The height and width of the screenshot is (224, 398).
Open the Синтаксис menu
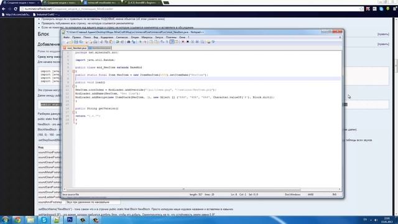coord(122,37)
